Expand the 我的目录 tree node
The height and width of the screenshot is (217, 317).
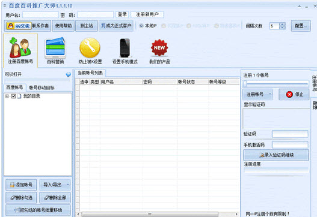7,96
